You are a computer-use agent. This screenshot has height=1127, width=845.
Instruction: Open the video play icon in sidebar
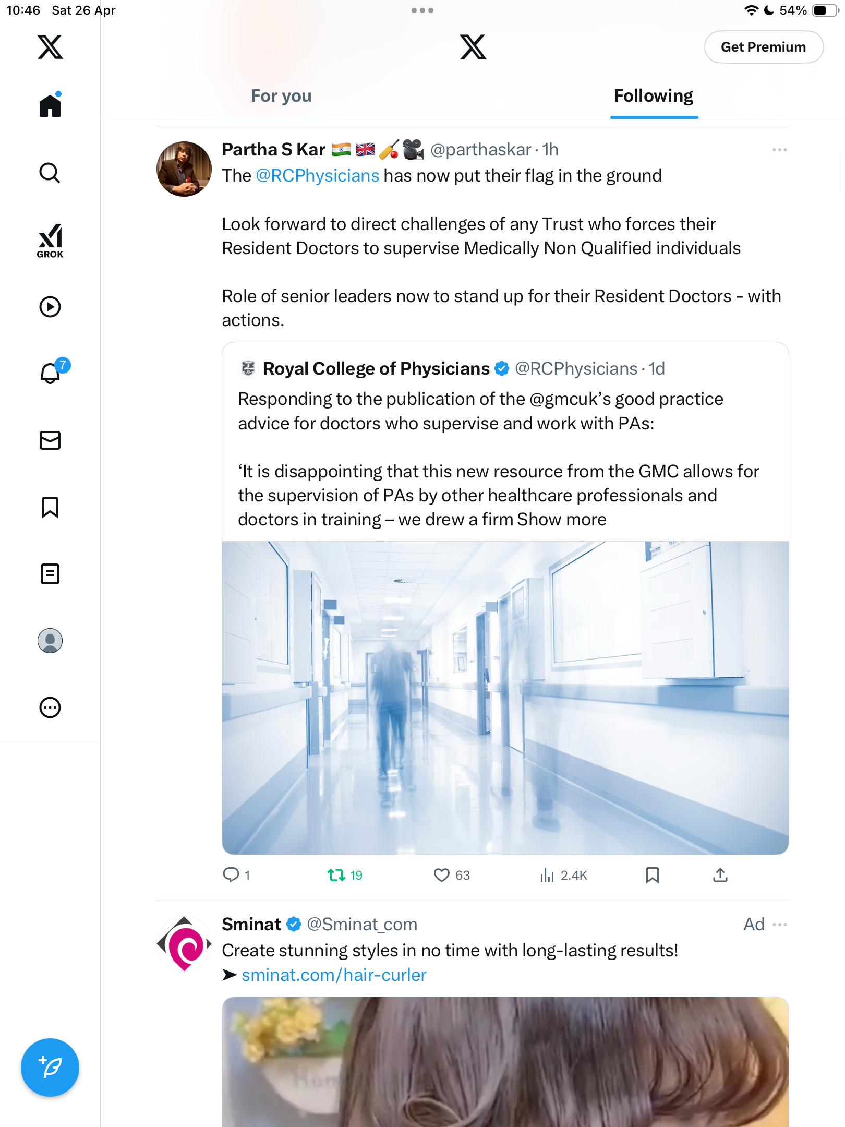coord(50,307)
